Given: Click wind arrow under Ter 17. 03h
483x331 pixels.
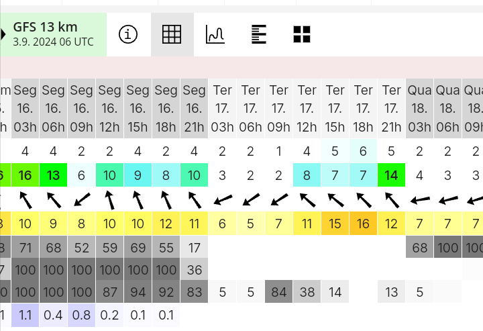Looking at the screenshot, I should 223,199.
